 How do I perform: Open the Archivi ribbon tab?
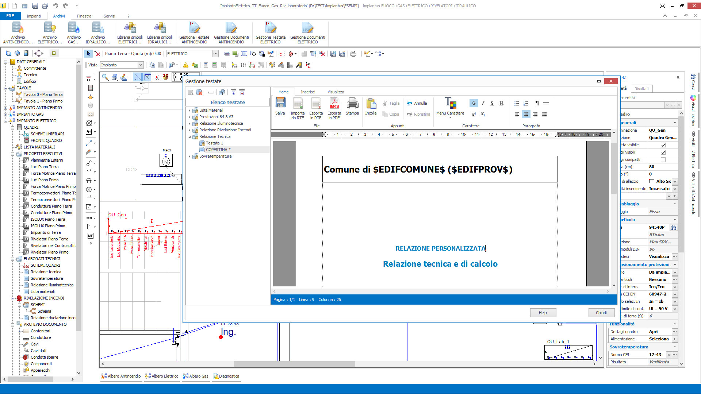click(x=59, y=16)
